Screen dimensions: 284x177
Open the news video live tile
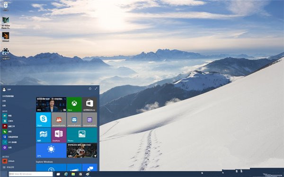pyautogui.click(x=51, y=104)
